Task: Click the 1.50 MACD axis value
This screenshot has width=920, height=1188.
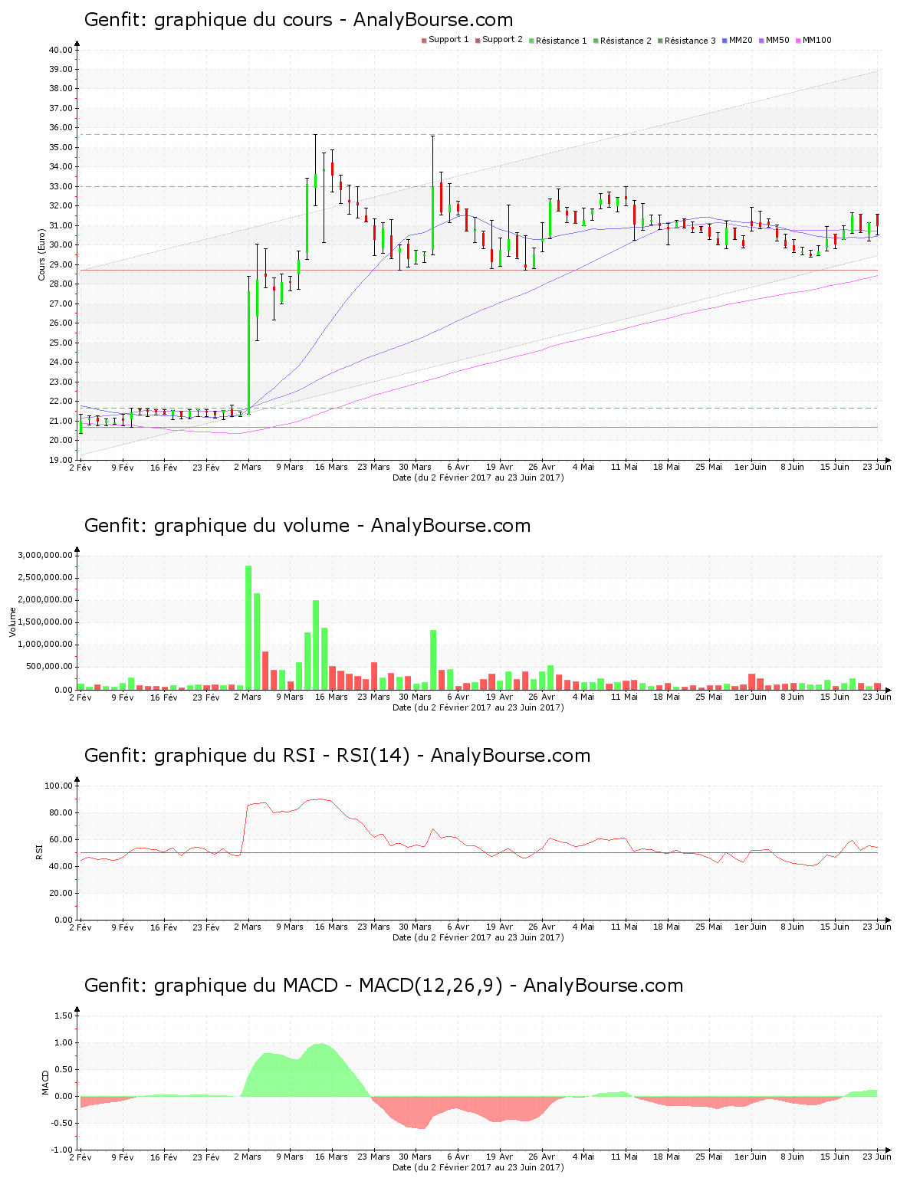Action: click(63, 1016)
